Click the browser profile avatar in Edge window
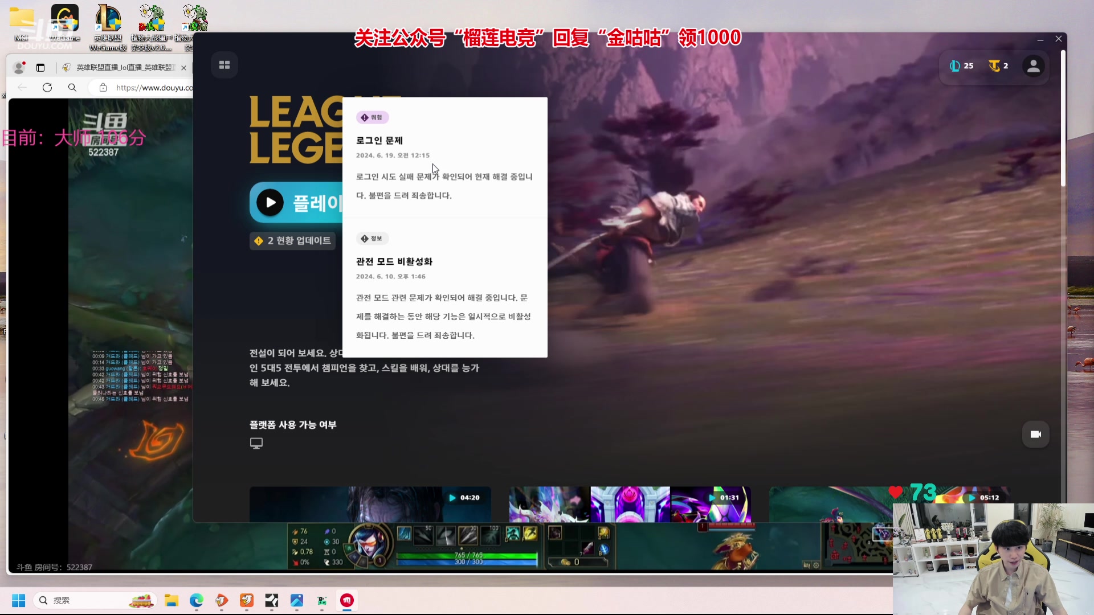The height and width of the screenshot is (615, 1094). pyautogui.click(x=19, y=68)
